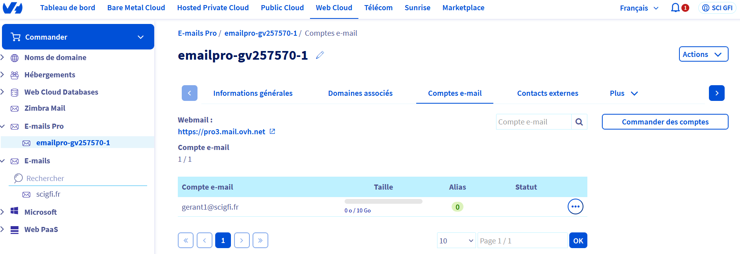The width and height of the screenshot is (740, 254).
Task: Click the next page arrow
Action: pyautogui.click(x=242, y=240)
